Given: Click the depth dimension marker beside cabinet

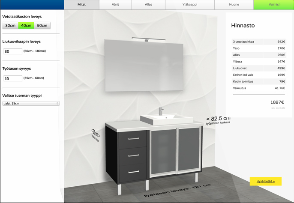Looking at the screenshot, I should (95, 135).
